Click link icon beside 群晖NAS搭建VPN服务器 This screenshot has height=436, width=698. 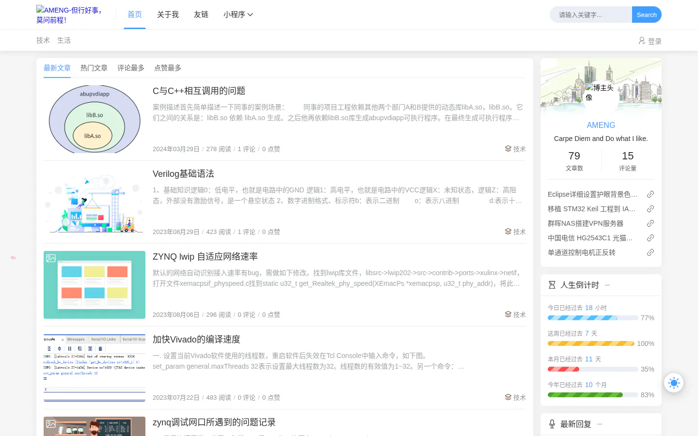(x=650, y=223)
